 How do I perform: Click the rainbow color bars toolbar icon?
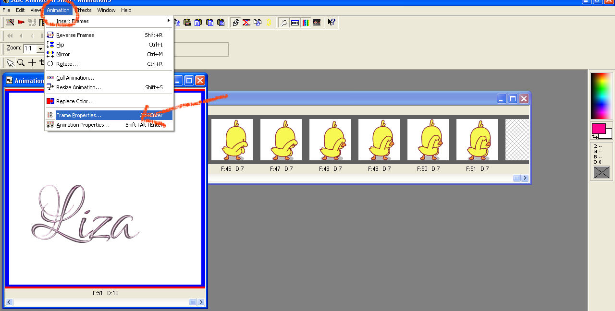[306, 22]
